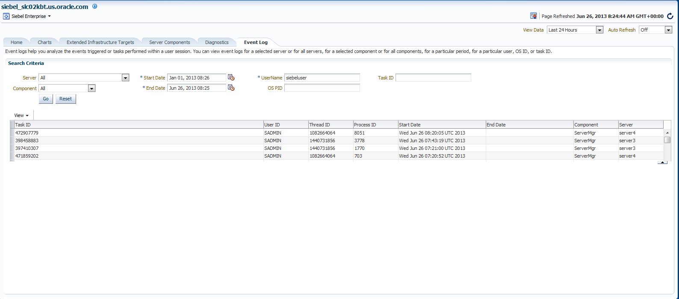Select task ID 397410307
The height and width of the screenshot is (299, 679).
click(27, 148)
